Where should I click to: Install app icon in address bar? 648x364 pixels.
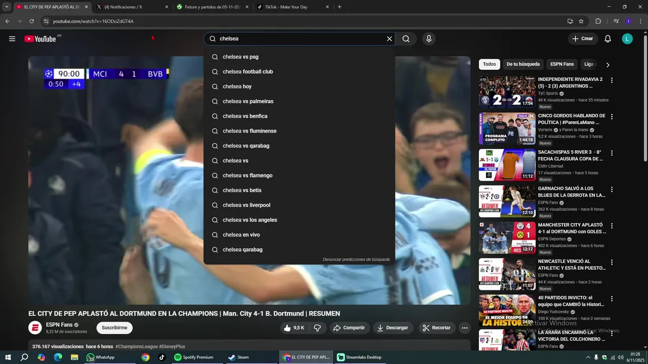(x=570, y=21)
